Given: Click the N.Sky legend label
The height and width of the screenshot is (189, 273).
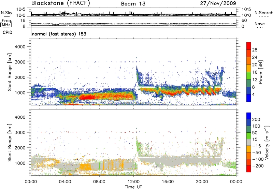Looking at the screenshot, I should tap(6, 13).
